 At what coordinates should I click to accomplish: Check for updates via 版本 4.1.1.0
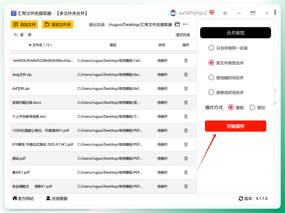pyautogui.click(x=253, y=198)
